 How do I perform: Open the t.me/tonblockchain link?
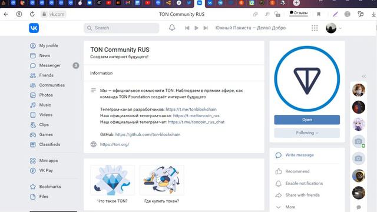click(x=191, y=109)
